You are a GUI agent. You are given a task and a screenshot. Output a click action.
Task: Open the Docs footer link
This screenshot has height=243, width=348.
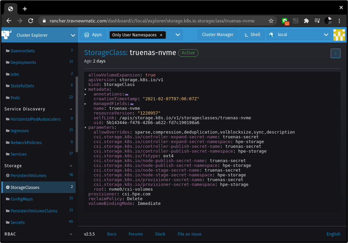pyautogui.click(x=112, y=234)
